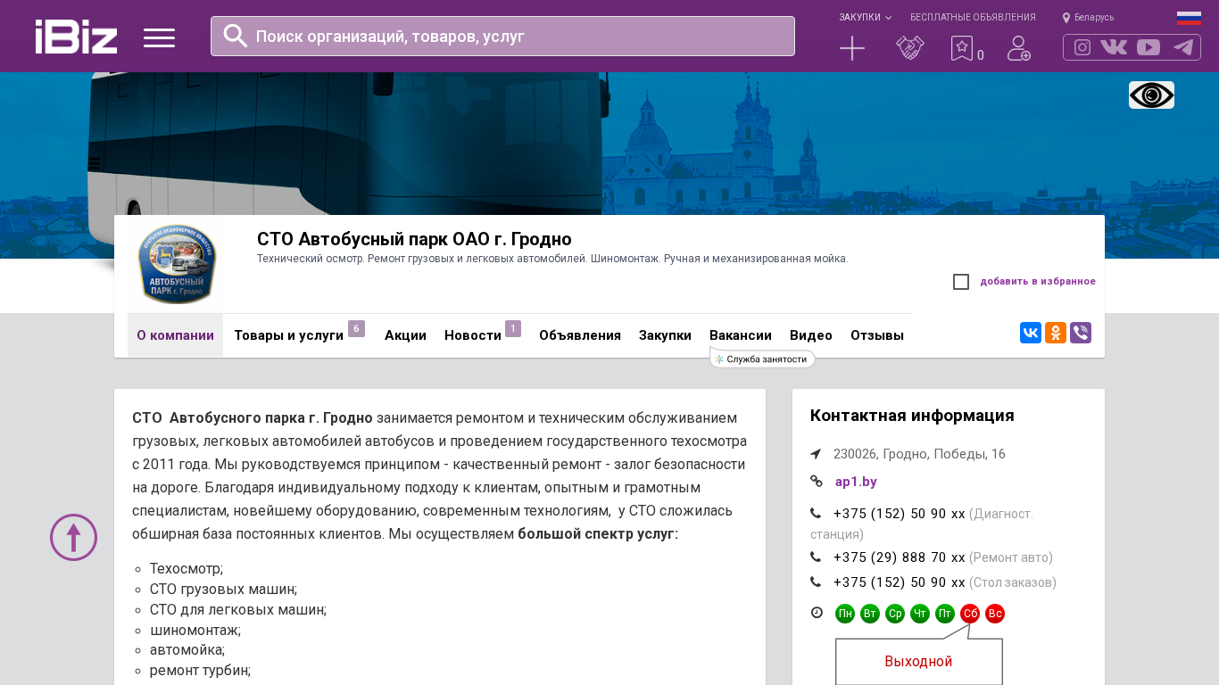
Task: Click the user registration icon
Action: pyautogui.click(x=1019, y=48)
